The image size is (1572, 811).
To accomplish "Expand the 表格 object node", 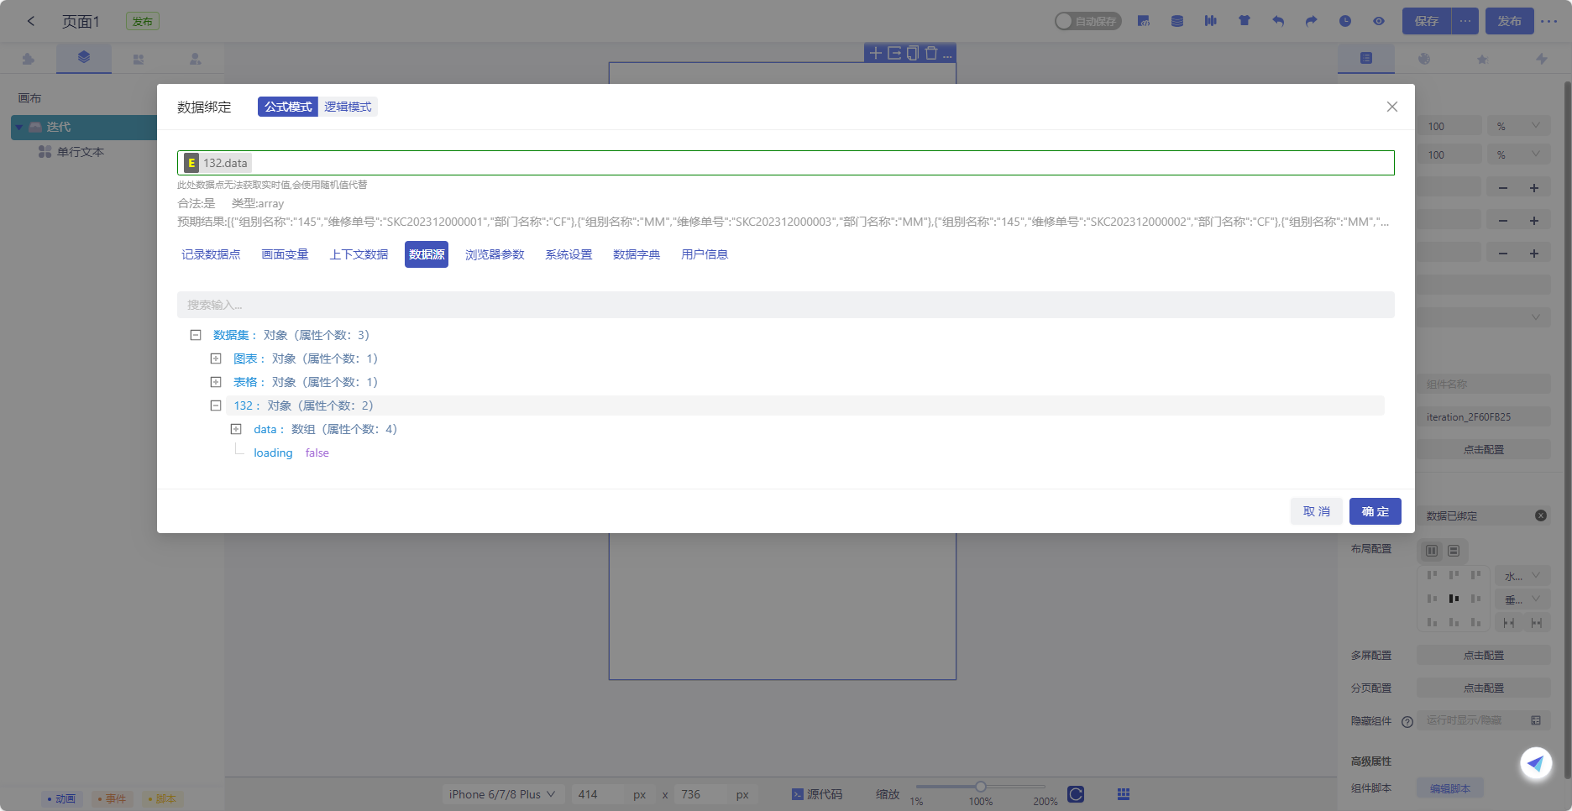I will click(216, 382).
